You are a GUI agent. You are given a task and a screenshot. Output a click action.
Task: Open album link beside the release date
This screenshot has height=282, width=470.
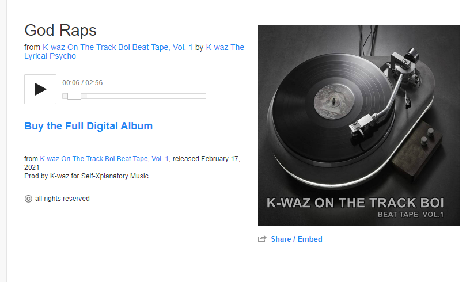[x=104, y=159]
